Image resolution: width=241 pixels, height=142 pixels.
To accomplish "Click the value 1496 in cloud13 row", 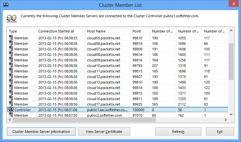I will point(182,82).
